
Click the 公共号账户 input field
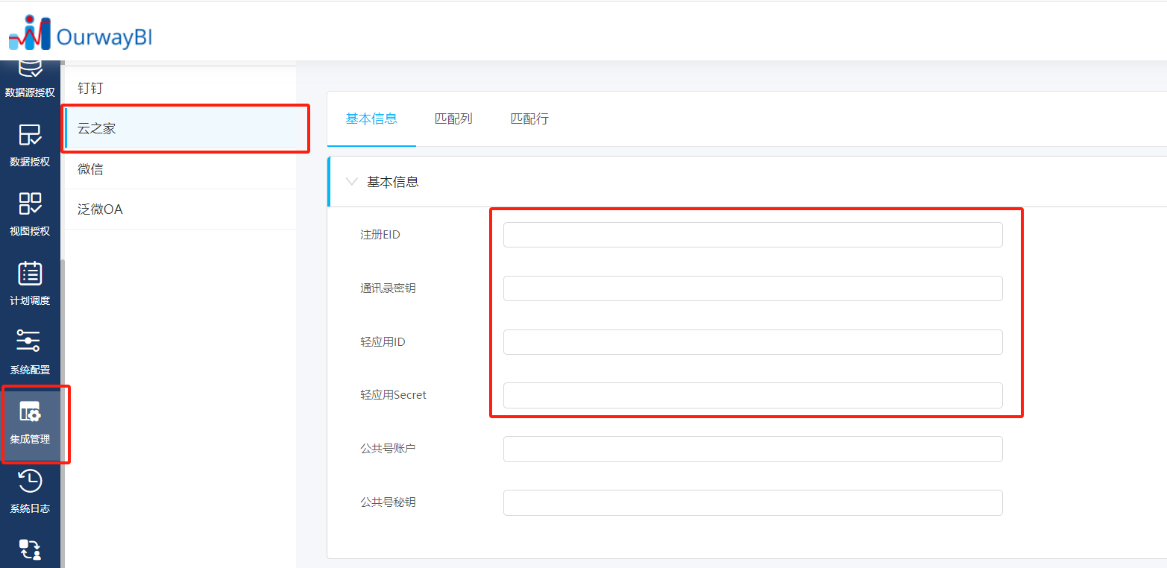pyautogui.click(x=752, y=449)
